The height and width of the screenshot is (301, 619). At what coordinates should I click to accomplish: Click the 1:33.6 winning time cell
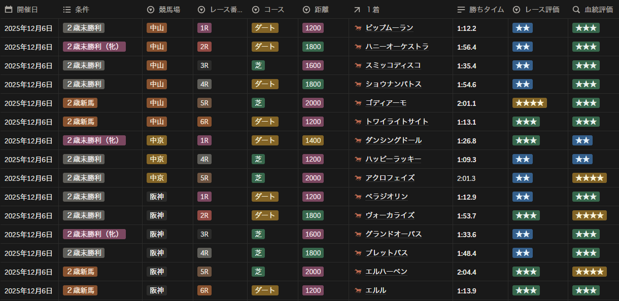(466, 234)
